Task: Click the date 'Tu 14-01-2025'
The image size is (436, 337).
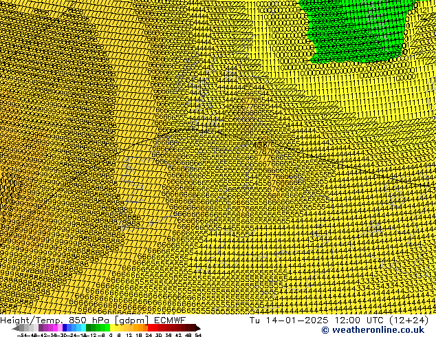Action: [289, 320]
